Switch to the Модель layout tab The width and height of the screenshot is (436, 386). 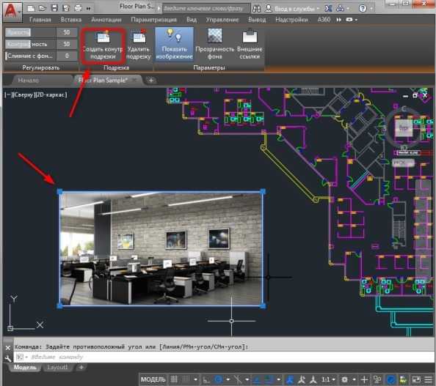click(x=25, y=368)
